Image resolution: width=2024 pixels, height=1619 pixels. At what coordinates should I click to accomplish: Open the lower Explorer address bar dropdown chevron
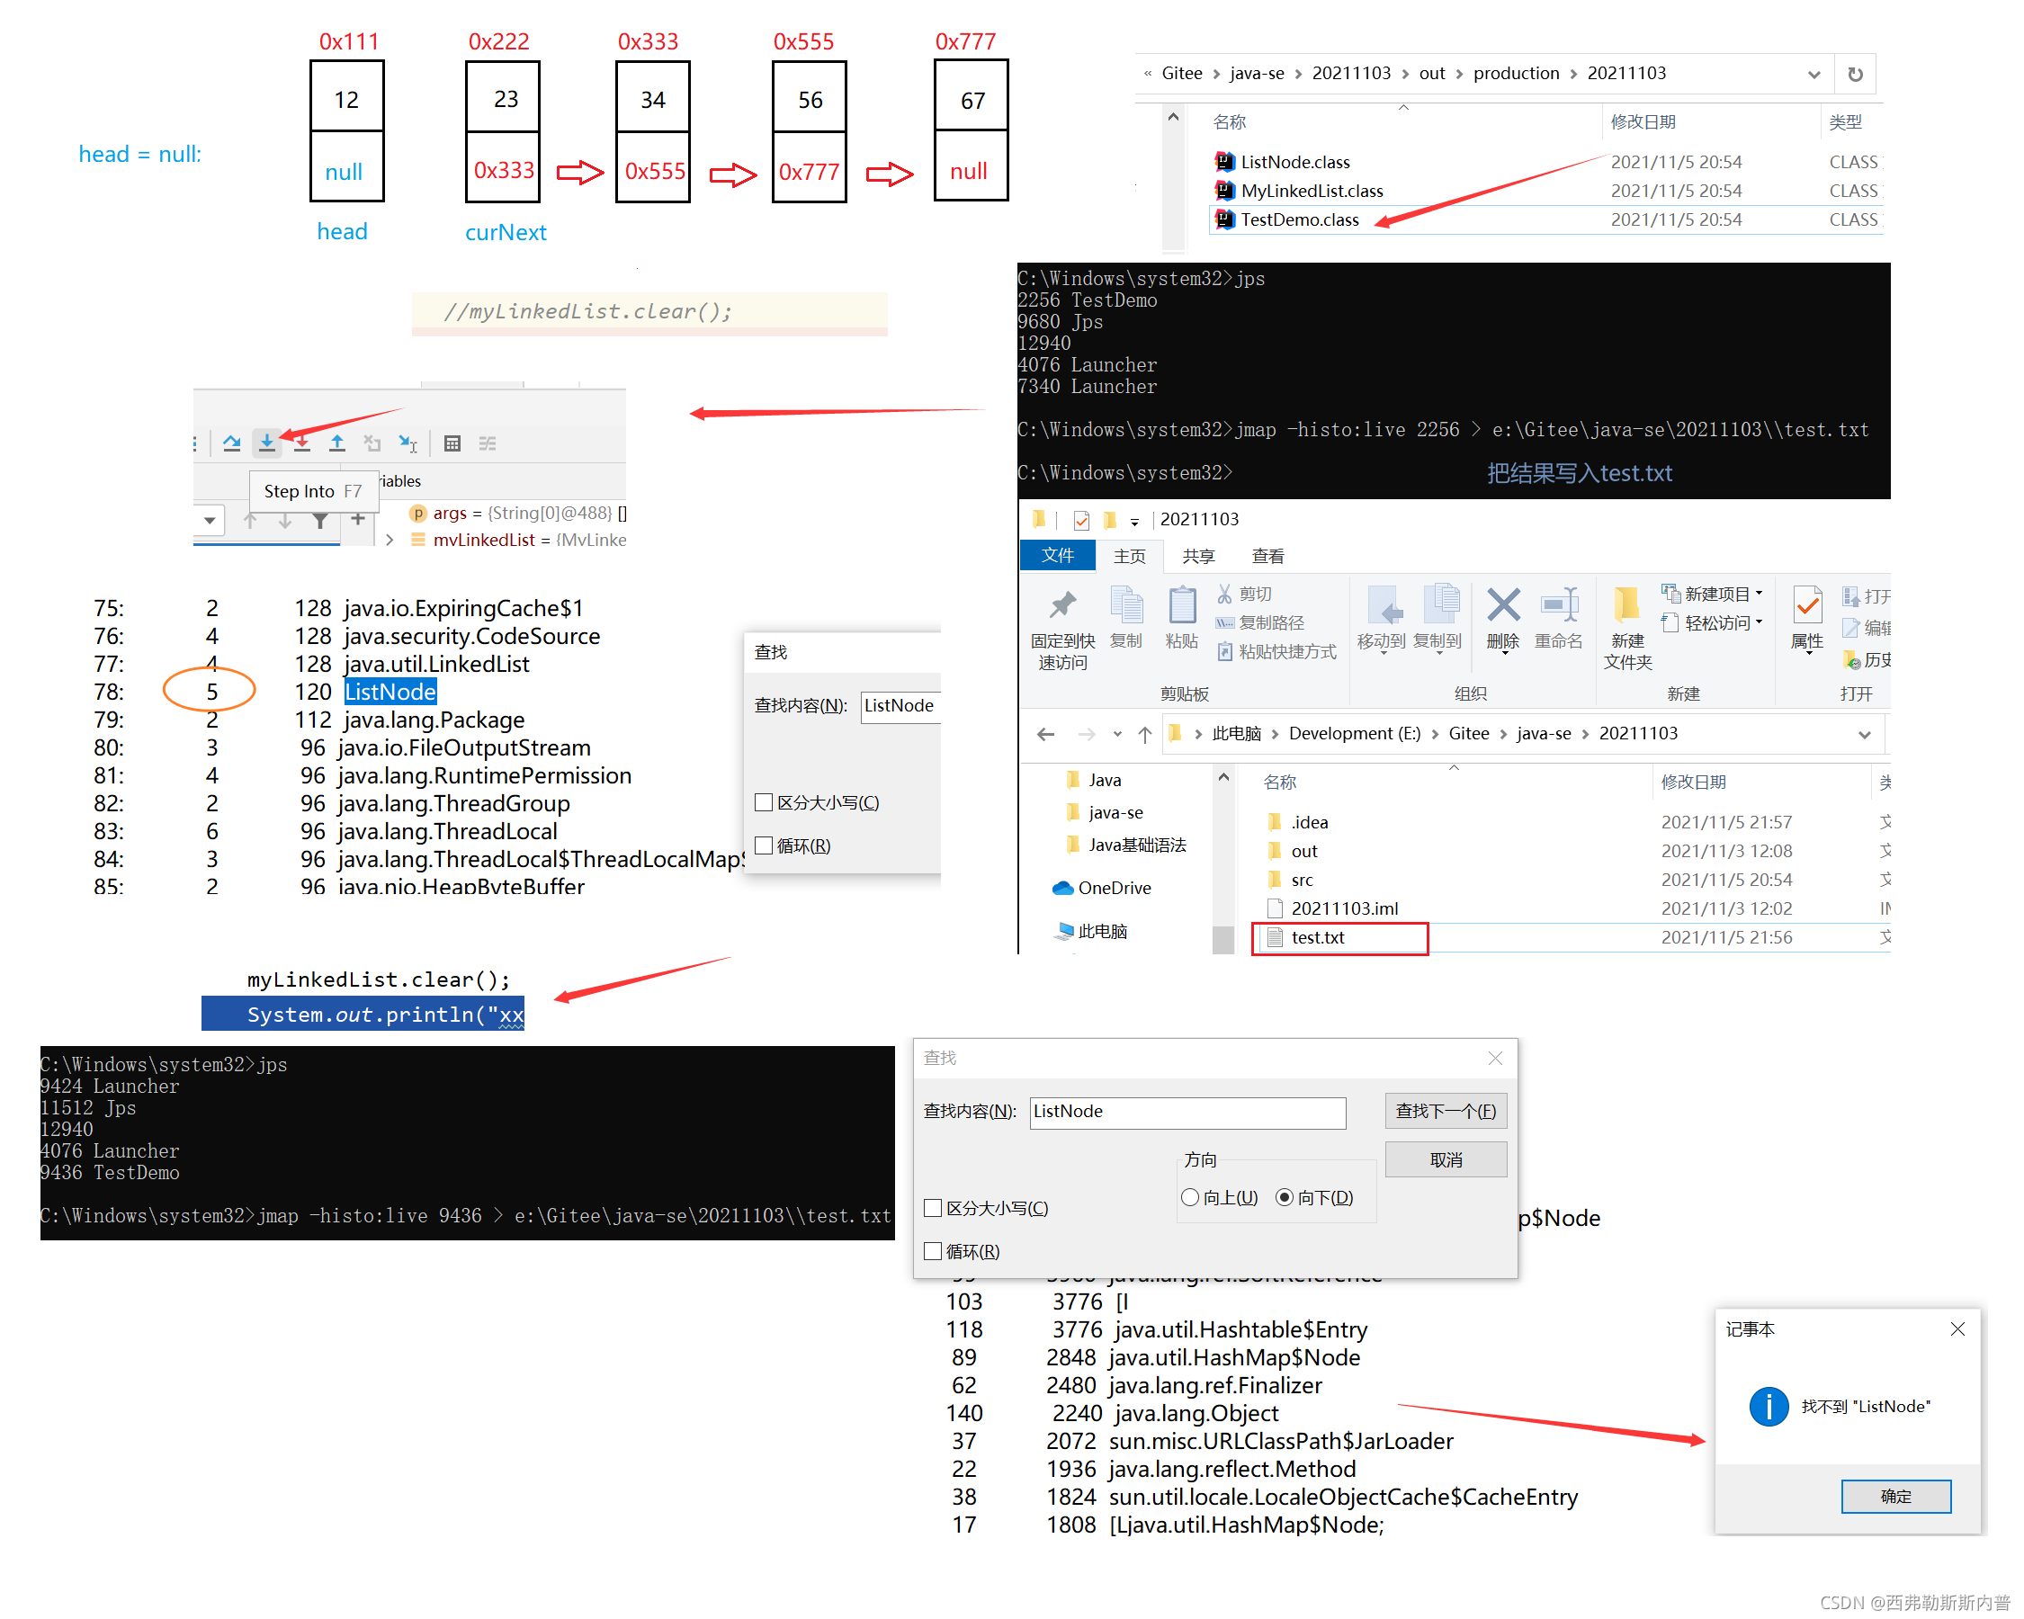[1865, 735]
